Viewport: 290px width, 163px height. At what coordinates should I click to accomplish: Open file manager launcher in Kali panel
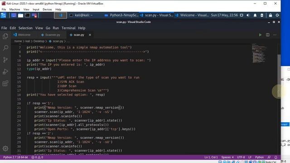point(20,15)
